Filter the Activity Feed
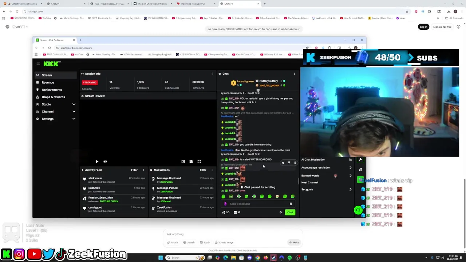This screenshot has width=466, height=262. tap(134, 170)
